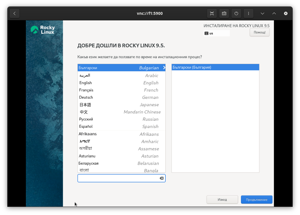Click the us keyboard layout indicator

pos(217,33)
